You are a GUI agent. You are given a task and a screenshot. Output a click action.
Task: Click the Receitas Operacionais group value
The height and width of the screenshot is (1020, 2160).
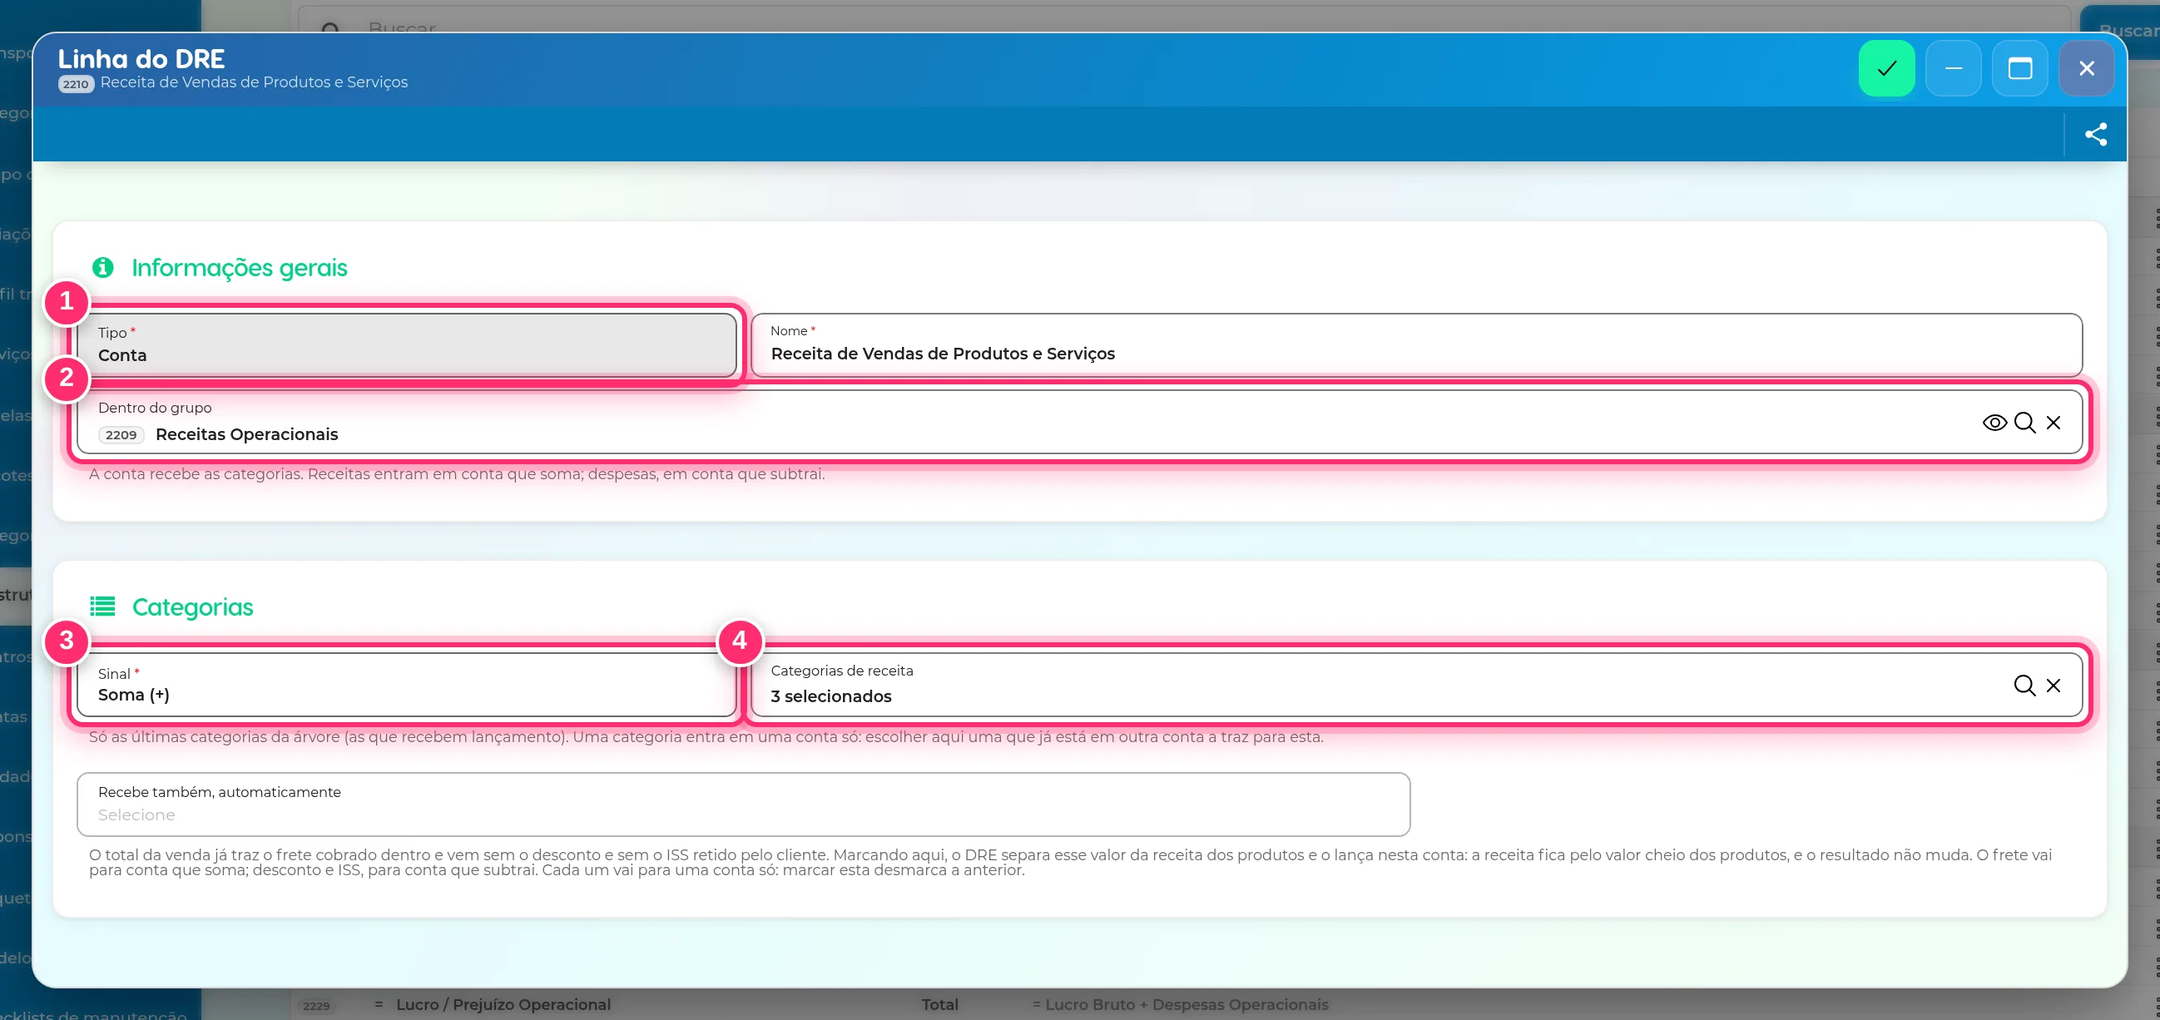[x=246, y=434]
